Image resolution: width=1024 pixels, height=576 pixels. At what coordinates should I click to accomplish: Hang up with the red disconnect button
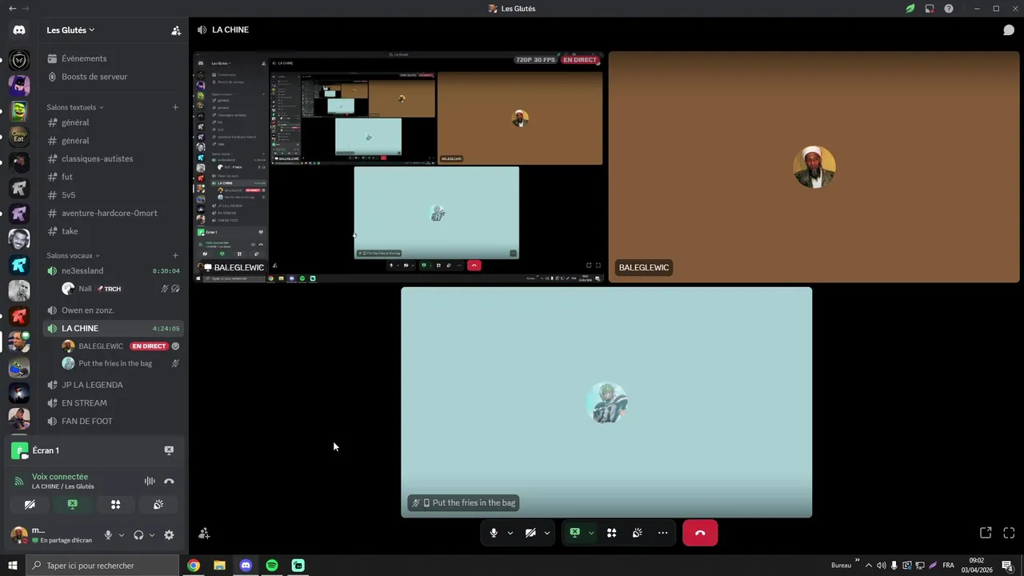(x=700, y=533)
